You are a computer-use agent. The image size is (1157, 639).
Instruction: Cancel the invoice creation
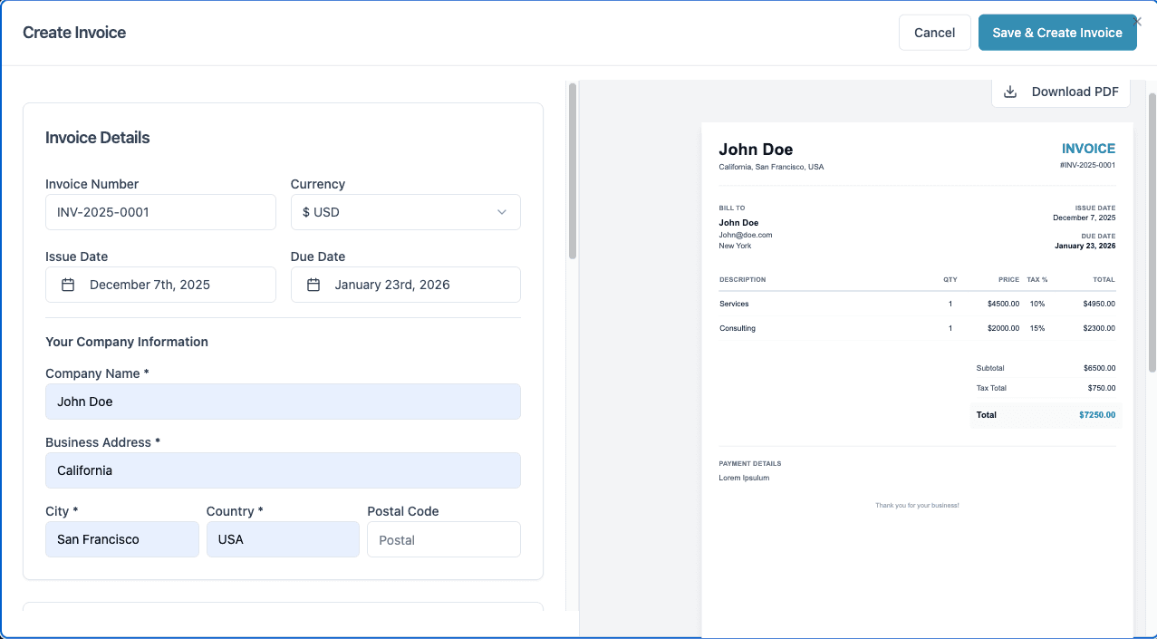(x=934, y=32)
